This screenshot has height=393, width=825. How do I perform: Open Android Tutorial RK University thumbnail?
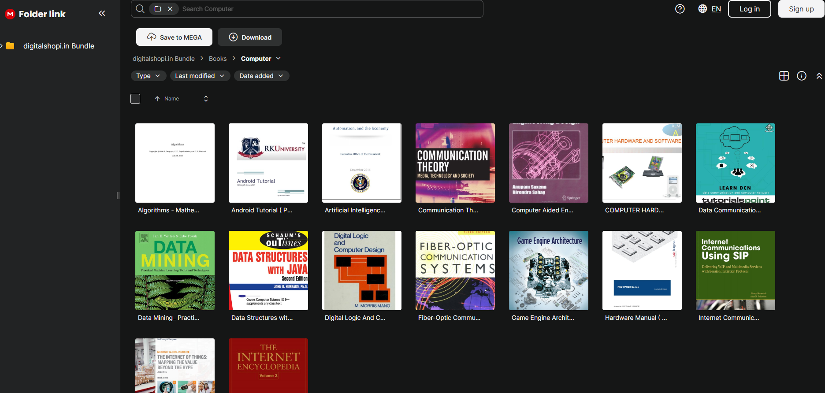click(268, 163)
